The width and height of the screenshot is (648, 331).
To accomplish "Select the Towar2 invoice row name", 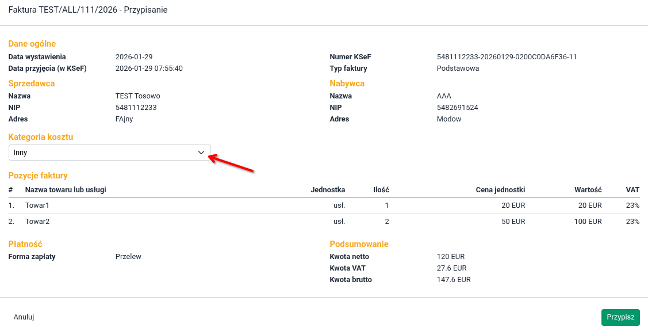I will pyautogui.click(x=37, y=222).
